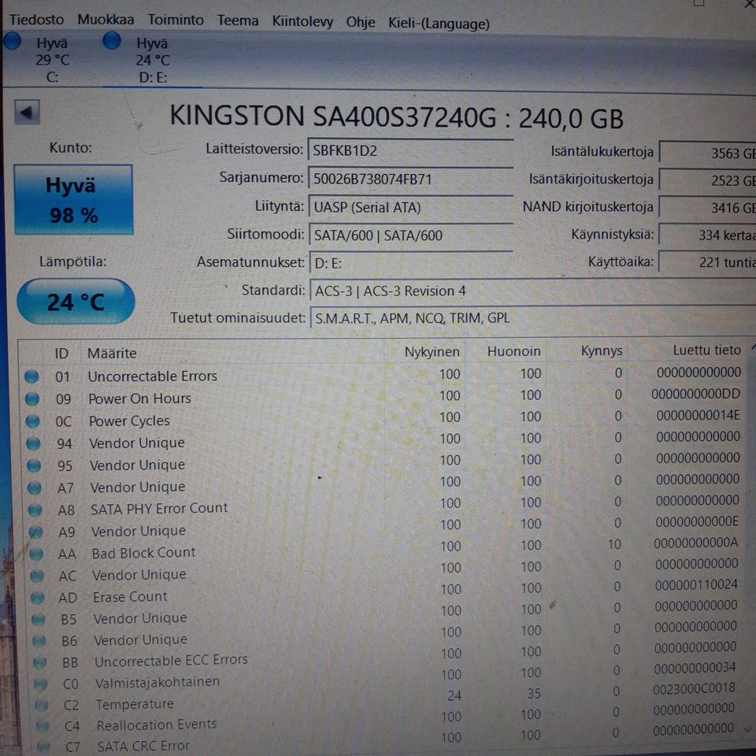
Task: Click the ID column header
Action: click(61, 353)
